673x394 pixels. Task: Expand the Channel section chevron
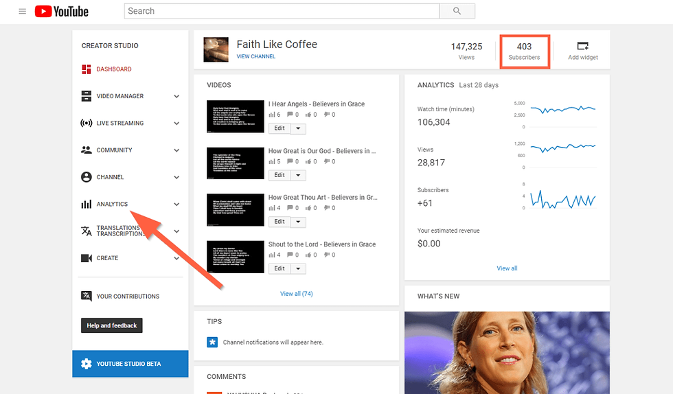[176, 177]
